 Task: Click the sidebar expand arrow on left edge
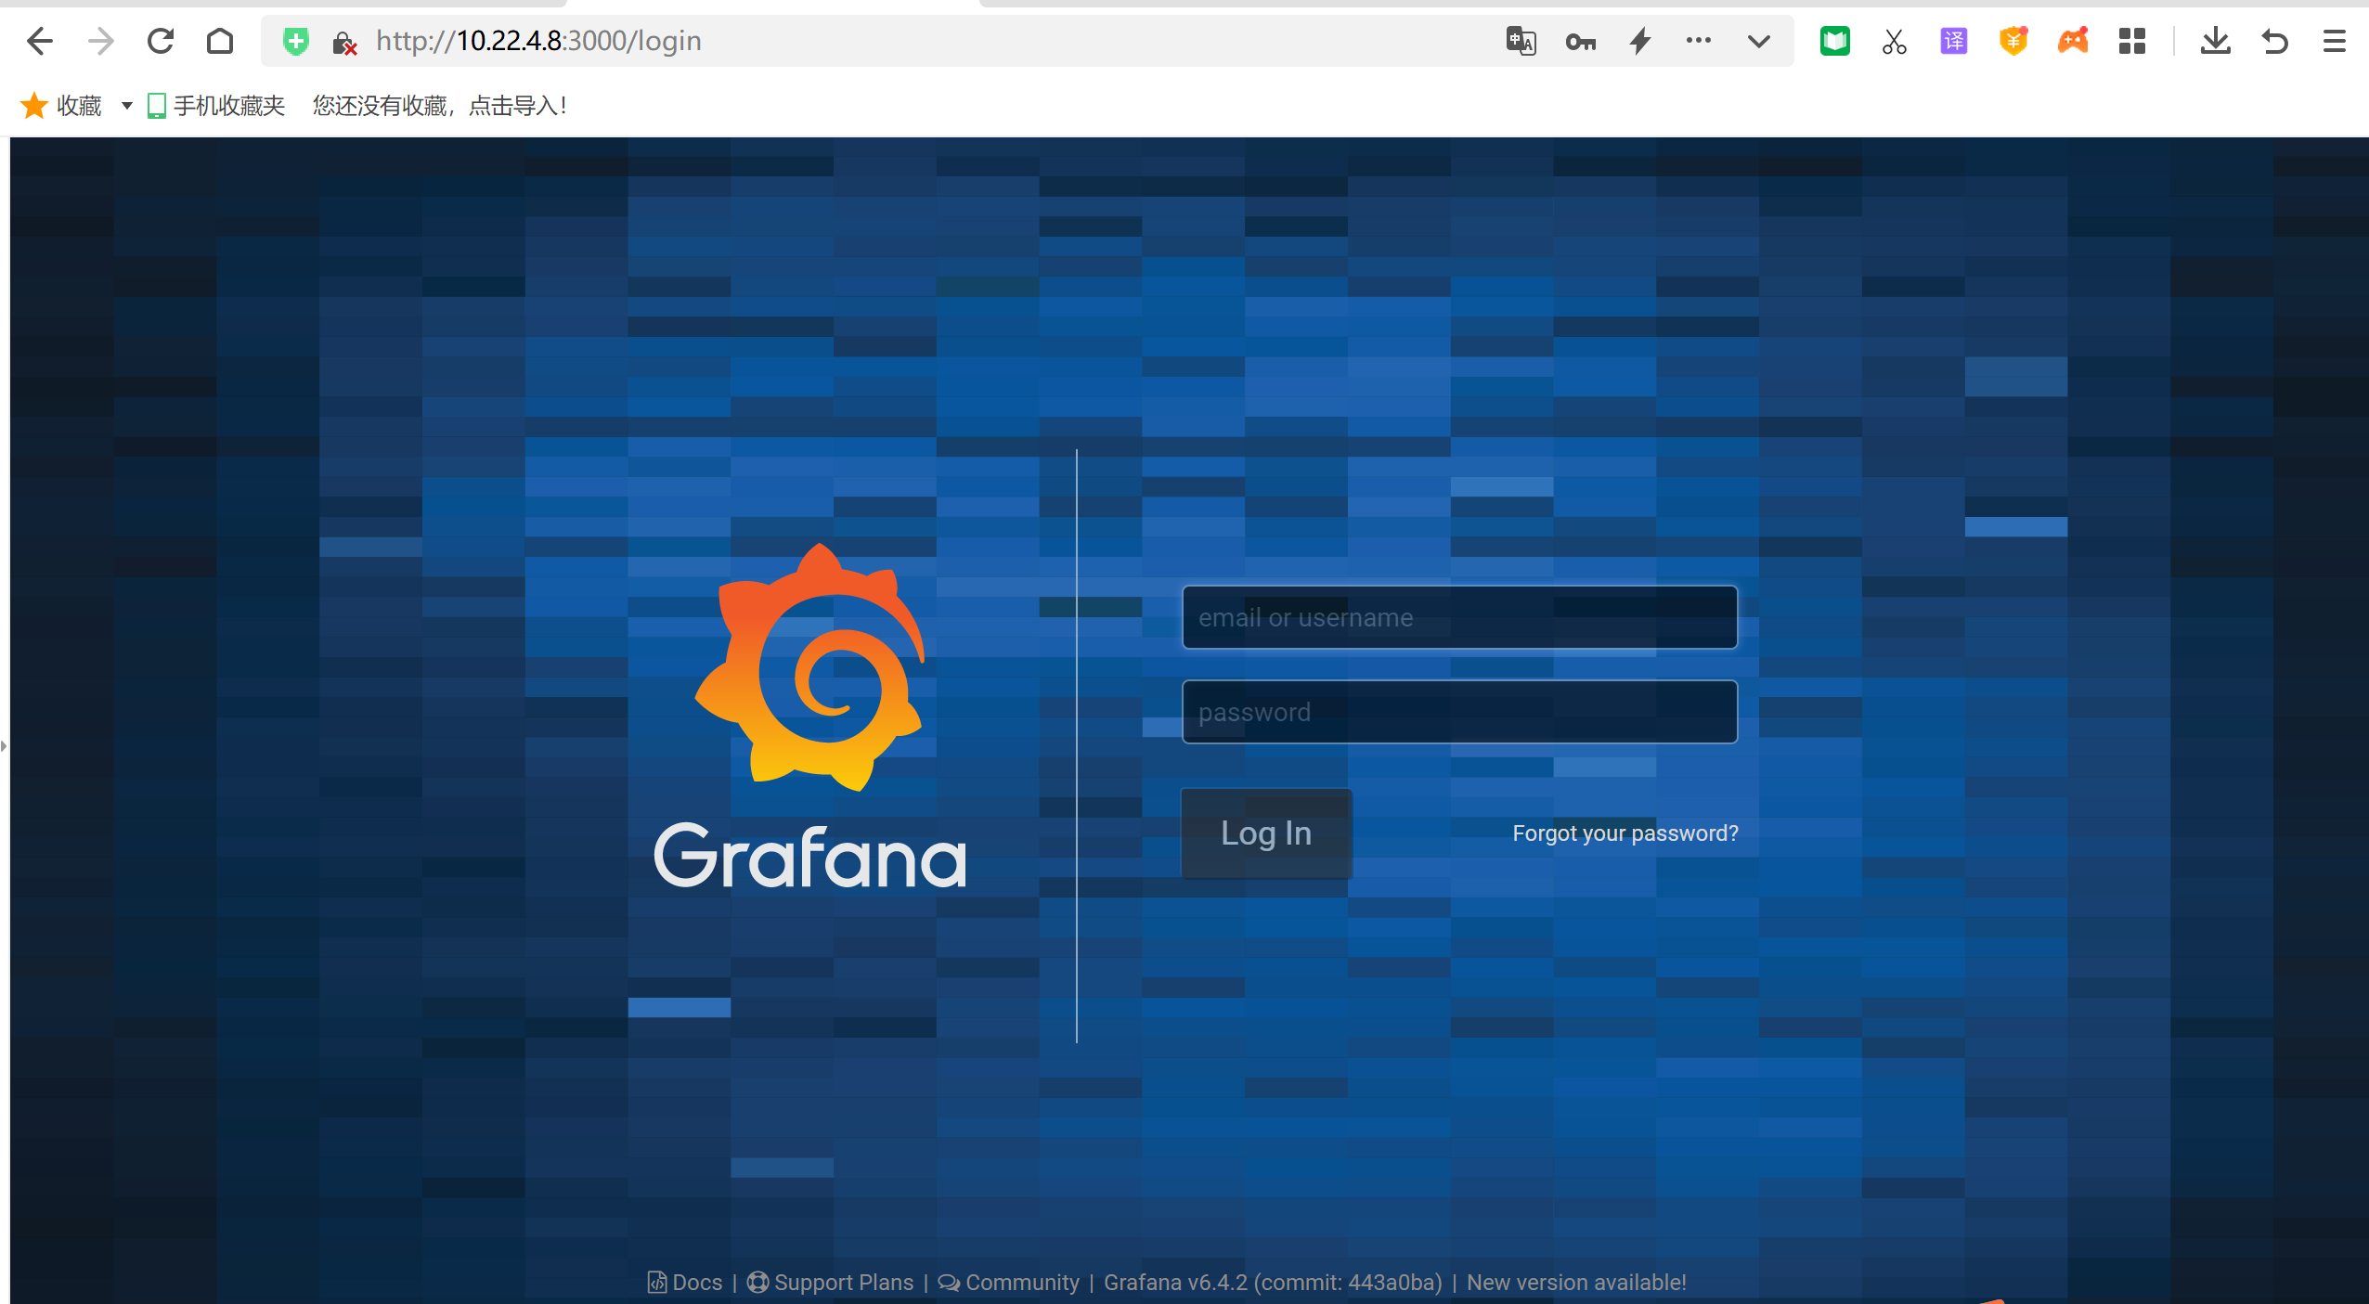[x=4, y=746]
